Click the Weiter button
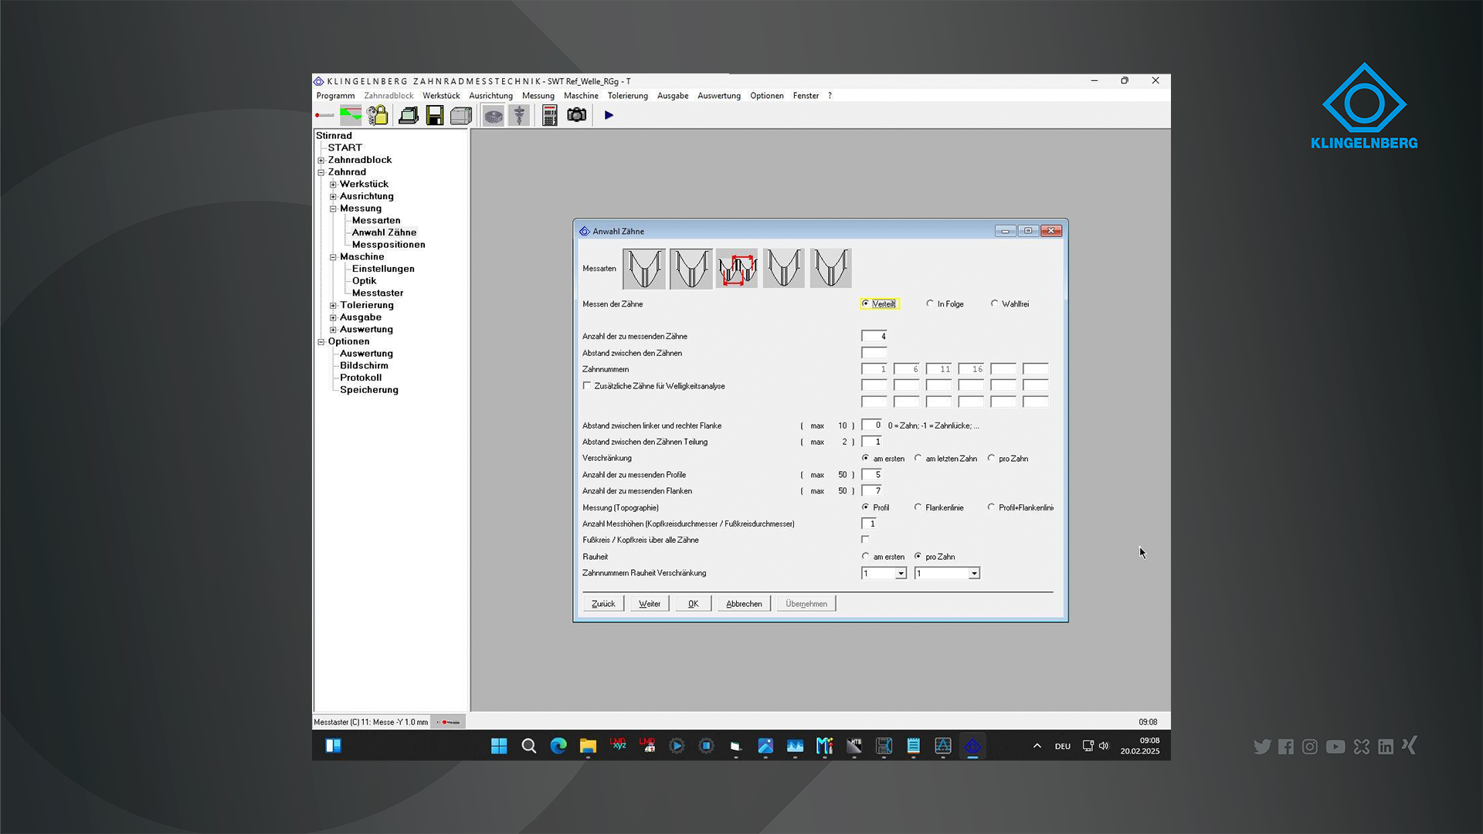 (650, 604)
